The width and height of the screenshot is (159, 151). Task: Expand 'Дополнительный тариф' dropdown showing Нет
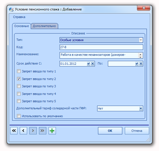click(x=141, y=108)
